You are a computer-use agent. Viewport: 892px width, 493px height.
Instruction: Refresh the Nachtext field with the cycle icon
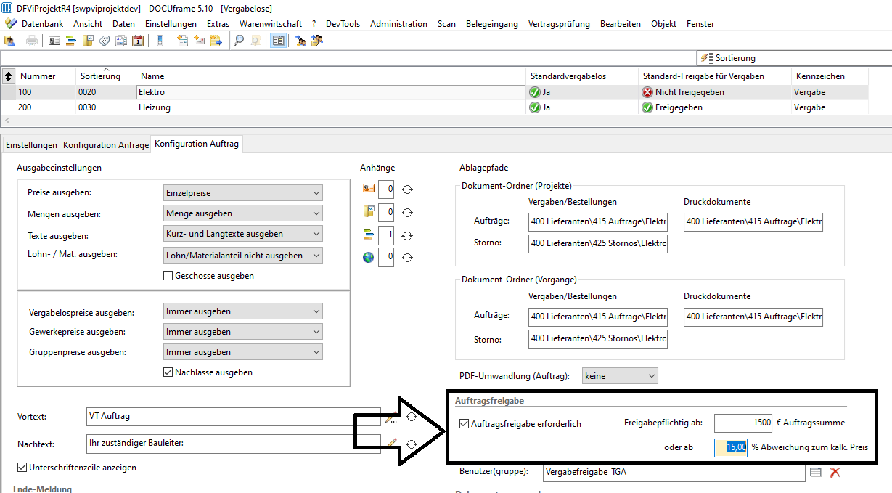coord(412,444)
